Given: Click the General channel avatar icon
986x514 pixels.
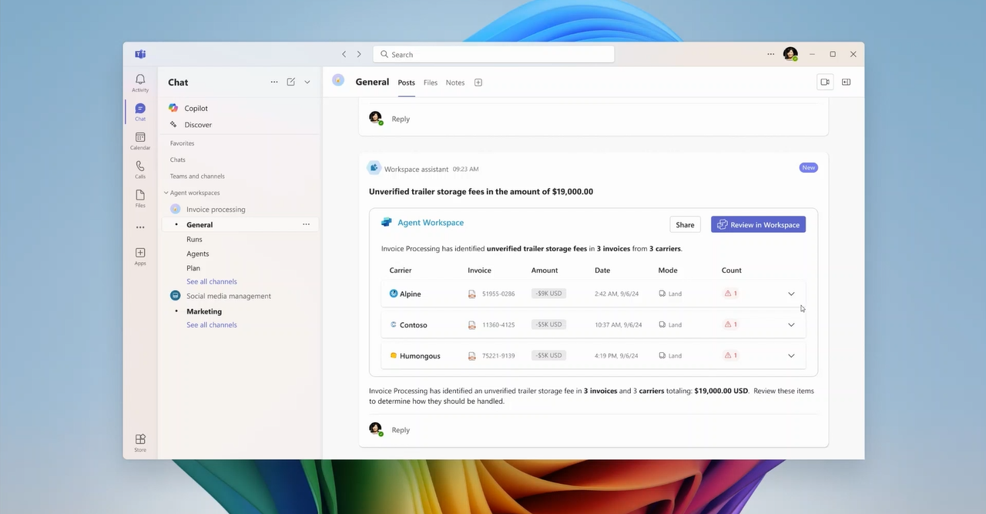Looking at the screenshot, I should tap(338, 80).
